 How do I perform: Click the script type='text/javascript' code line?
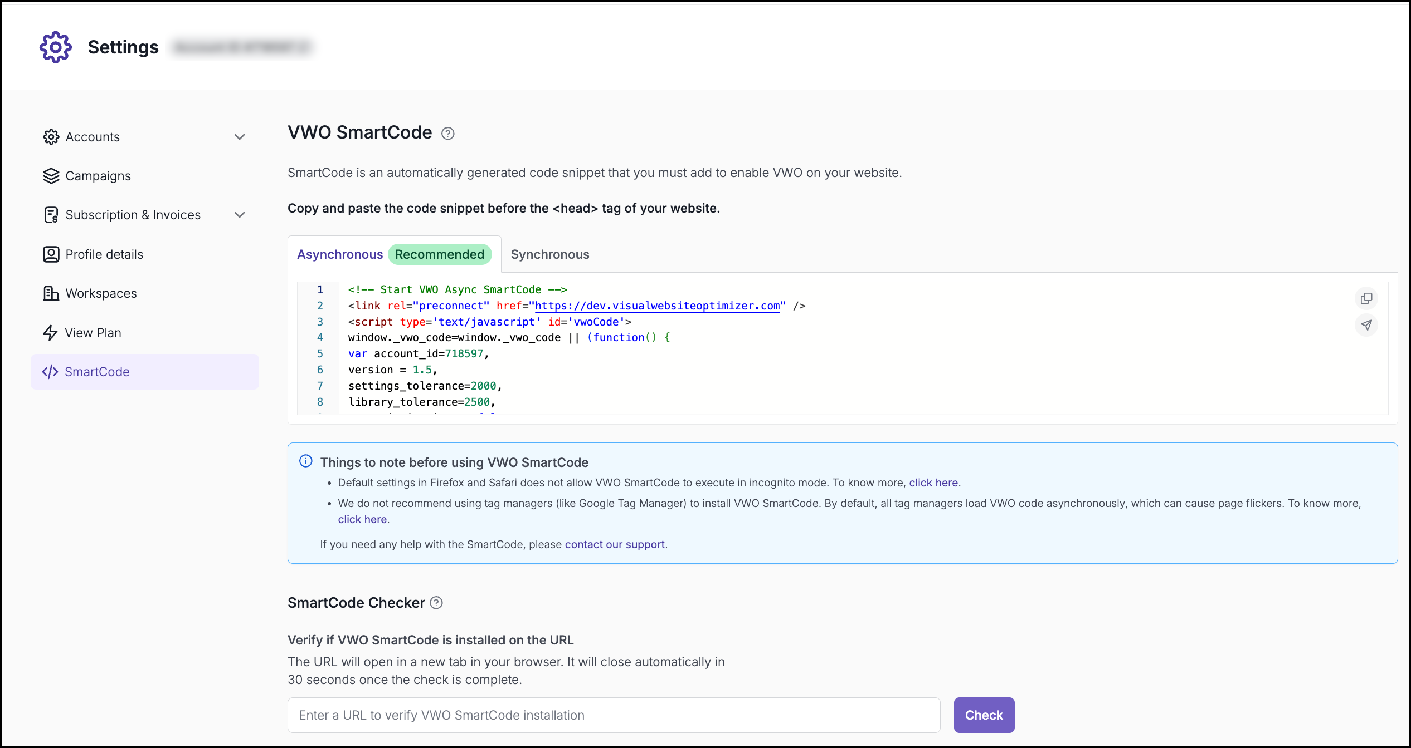[490, 322]
